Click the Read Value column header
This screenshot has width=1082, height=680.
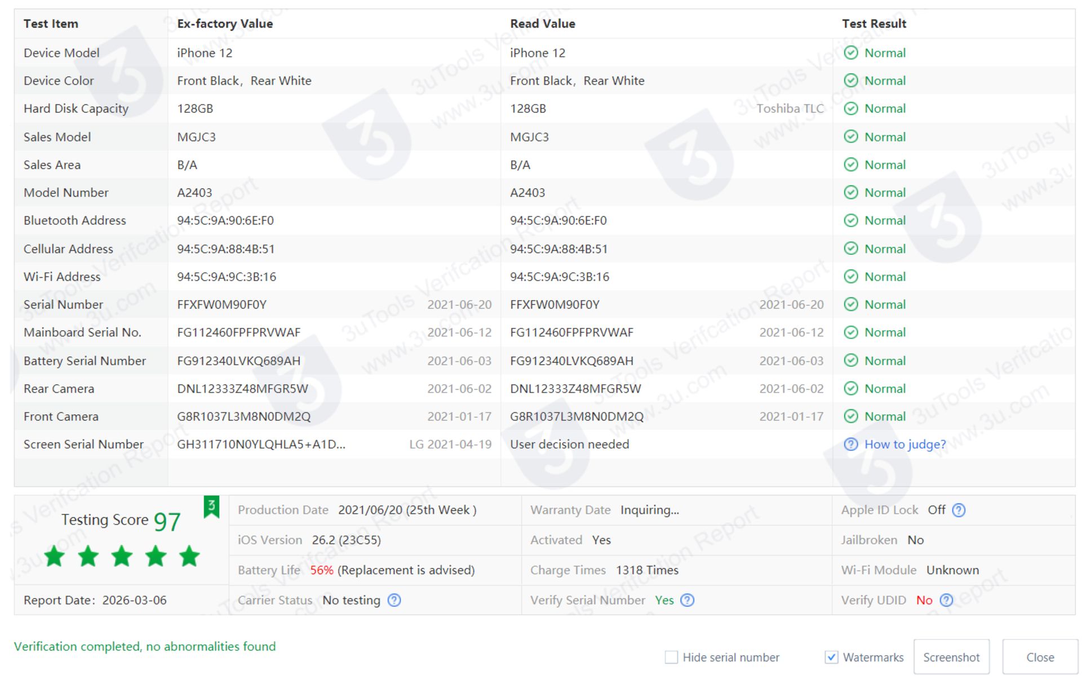(543, 24)
